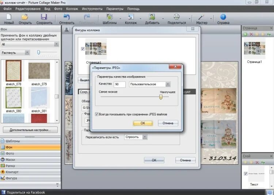Click OK in the Параметры JPEG dialog
This screenshot has width=274, height=195.
coord(143,123)
